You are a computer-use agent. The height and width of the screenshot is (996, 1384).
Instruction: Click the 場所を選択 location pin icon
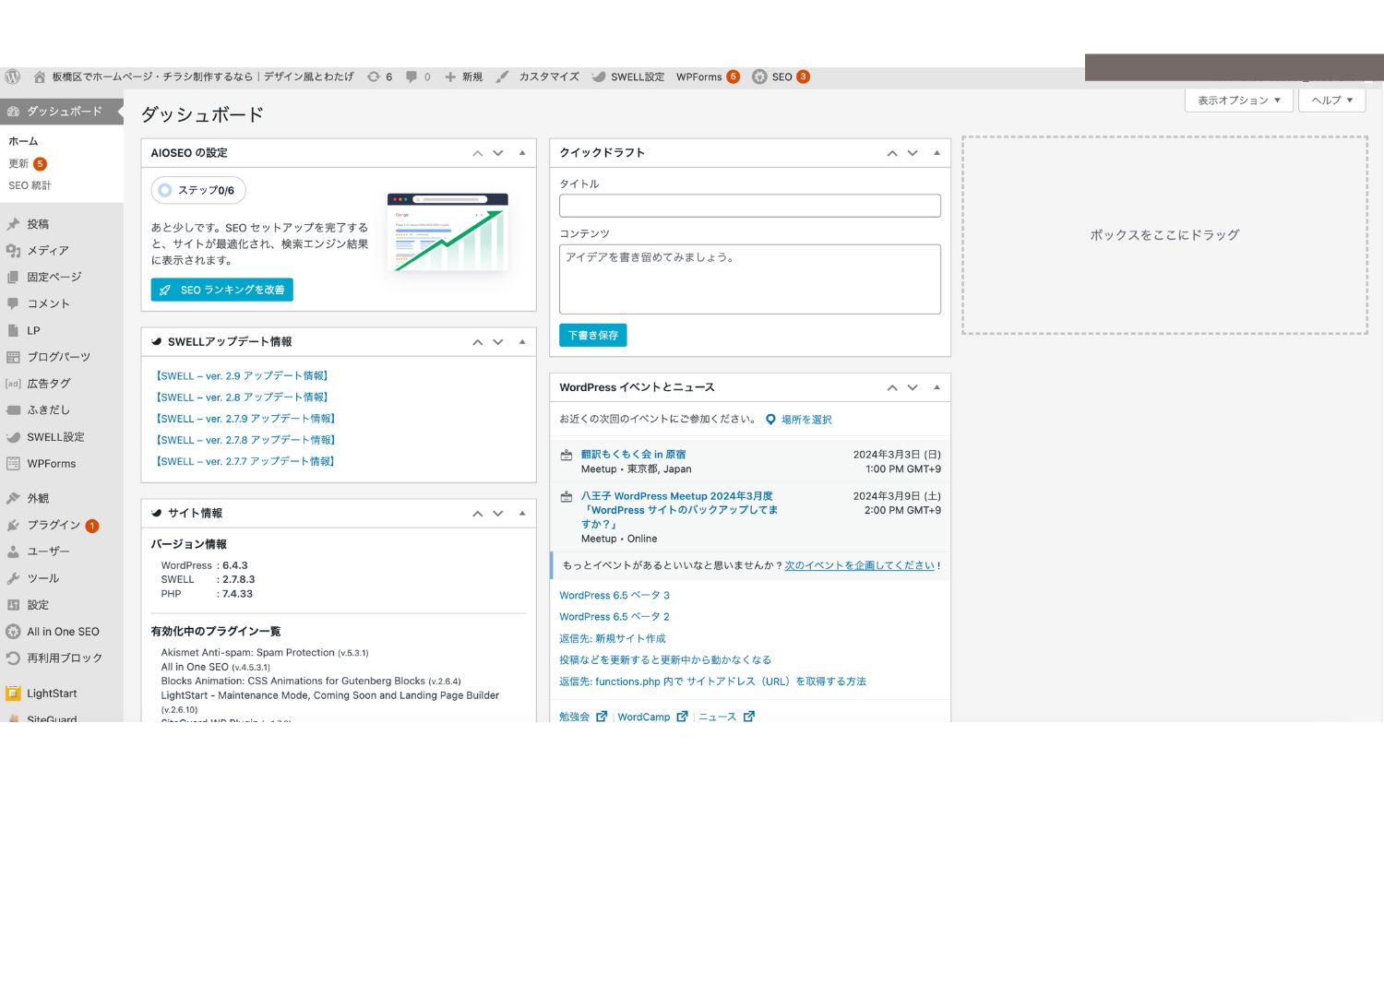[x=770, y=420]
